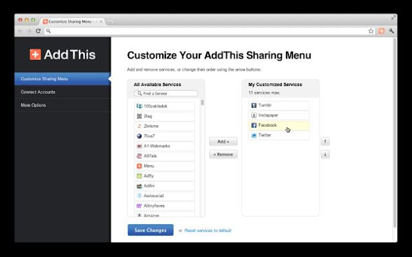Select 2linkme in available services
Image resolution: width=412 pixels, height=257 pixels.
[165, 126]
